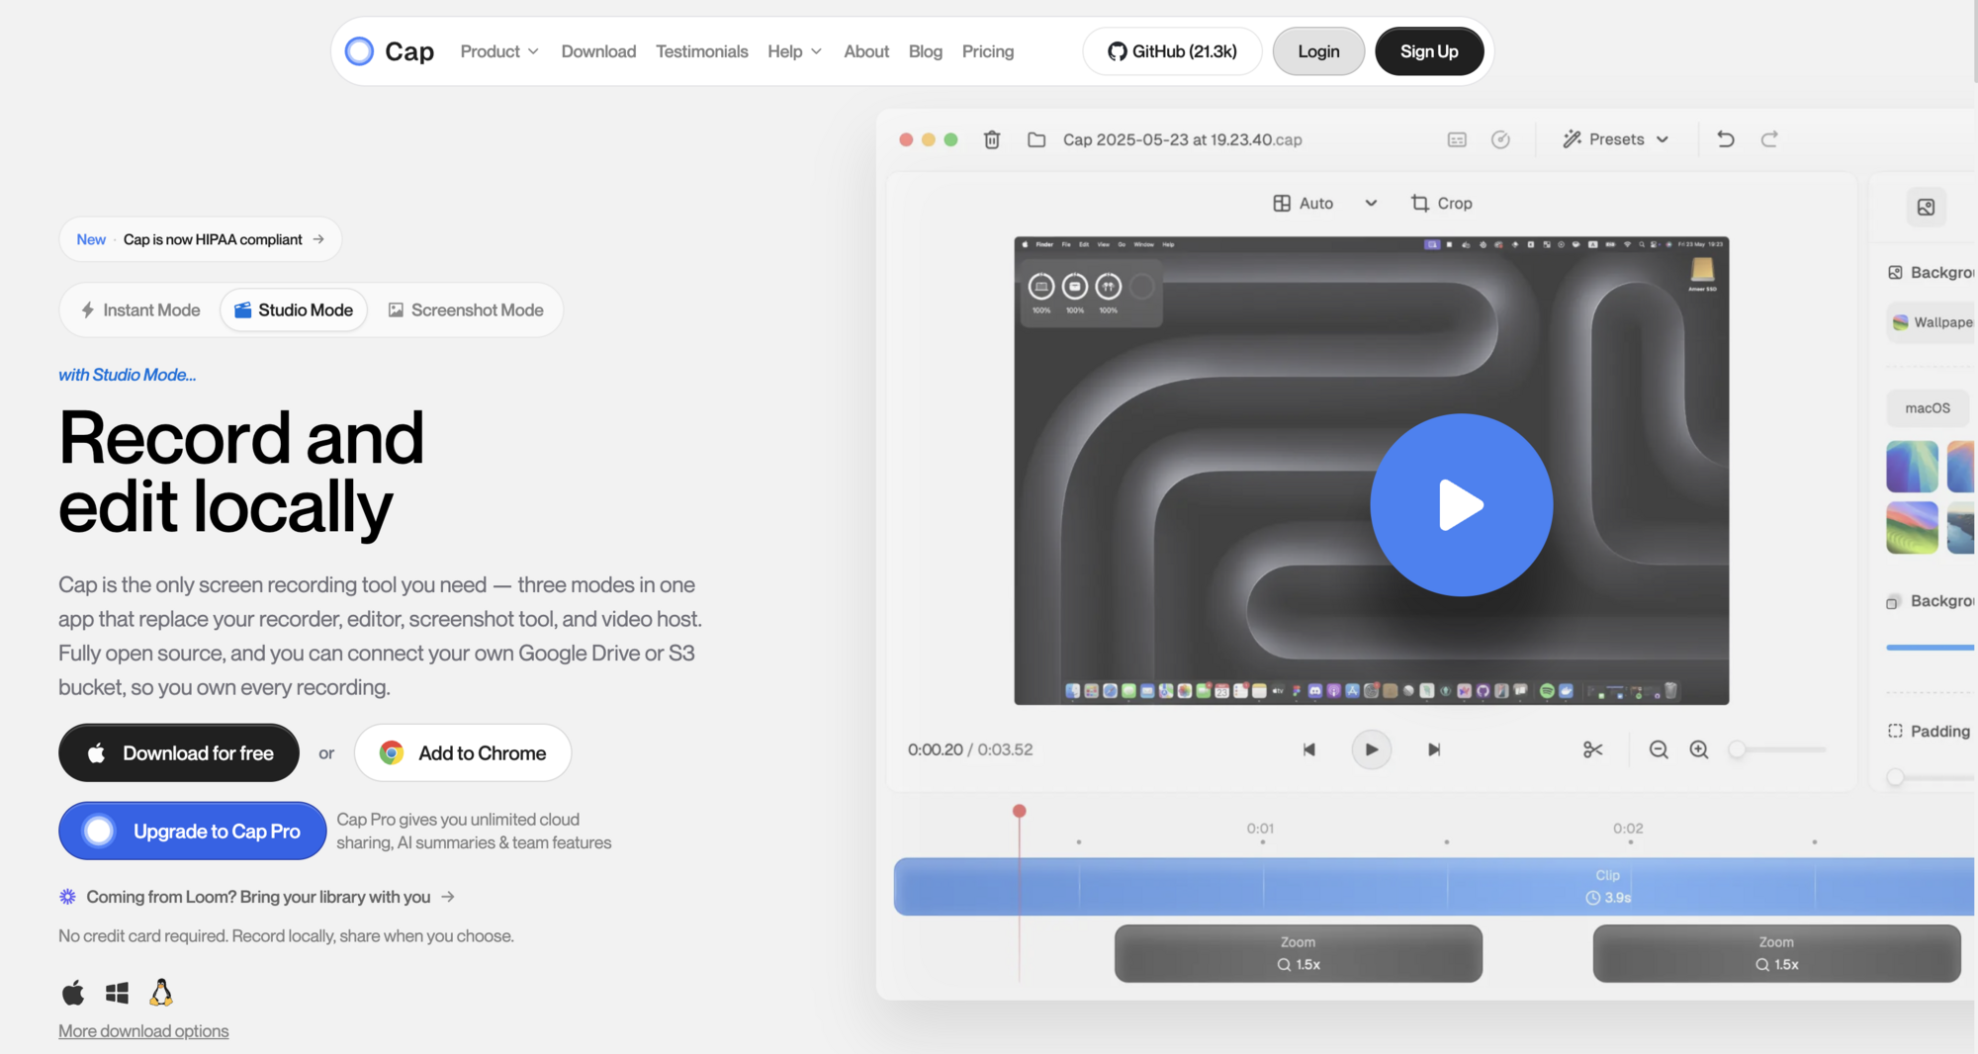Click the Padding slider
The width and height of the screenshot is (1978, 1054).
click(x=1931, y=777)
